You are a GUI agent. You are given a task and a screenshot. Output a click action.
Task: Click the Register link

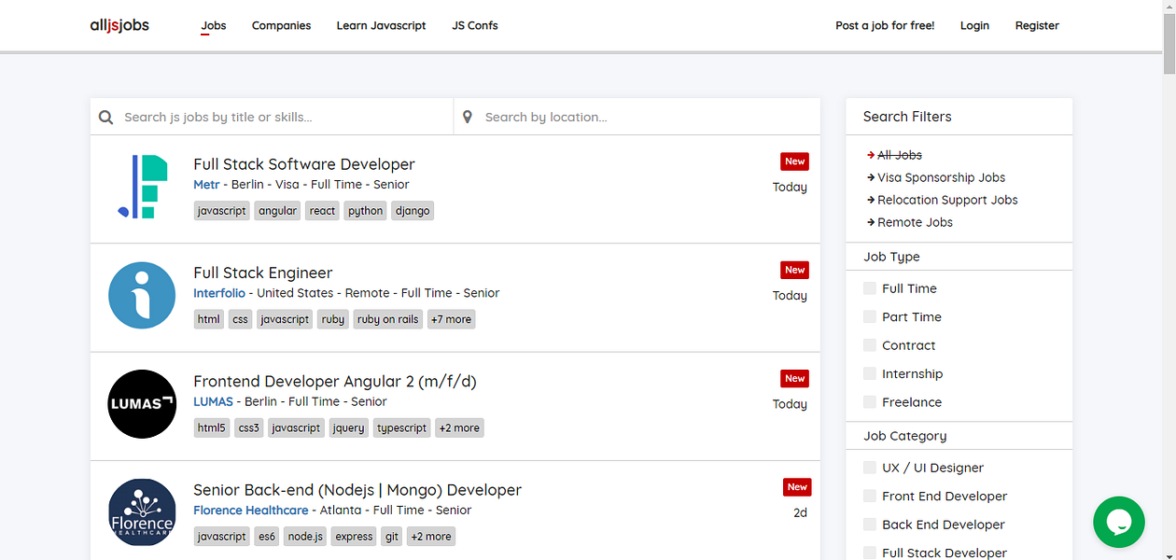pos(1037,25)
